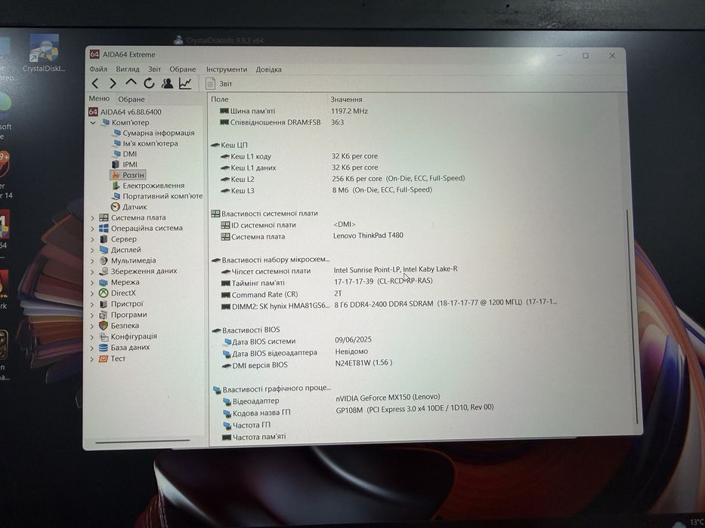Click the Значення column header

(346, 100)
